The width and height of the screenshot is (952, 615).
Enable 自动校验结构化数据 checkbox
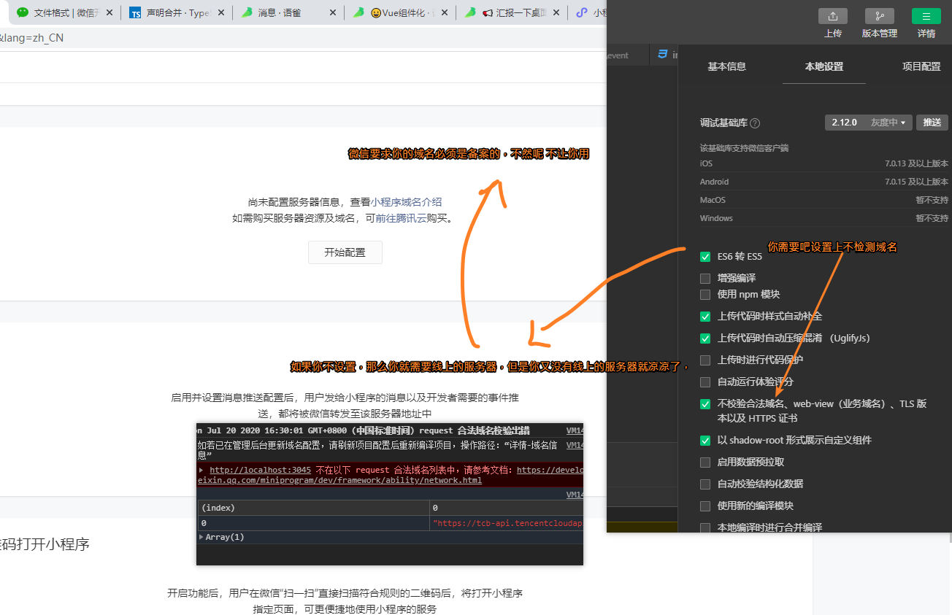pos(705,484)
